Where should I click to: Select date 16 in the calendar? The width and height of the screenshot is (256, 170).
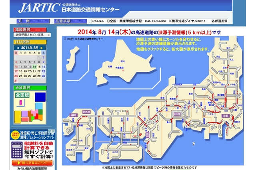click(44, 67)
